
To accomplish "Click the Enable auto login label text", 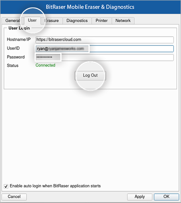I will click(x=55, y=186).
